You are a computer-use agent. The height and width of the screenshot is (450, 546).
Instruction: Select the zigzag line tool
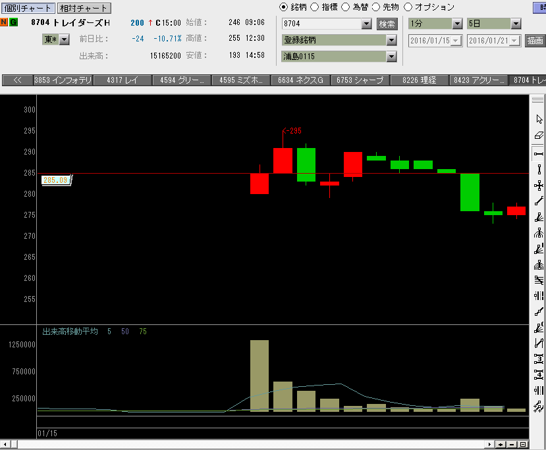click(539, 343)
